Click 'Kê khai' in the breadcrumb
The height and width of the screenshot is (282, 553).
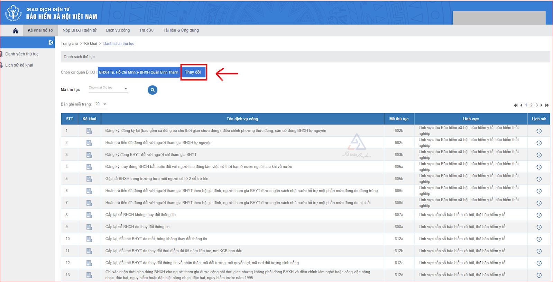[91, 44]
